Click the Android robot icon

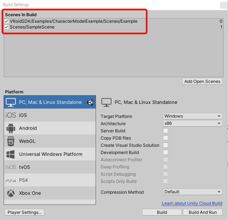coord(11,128)
